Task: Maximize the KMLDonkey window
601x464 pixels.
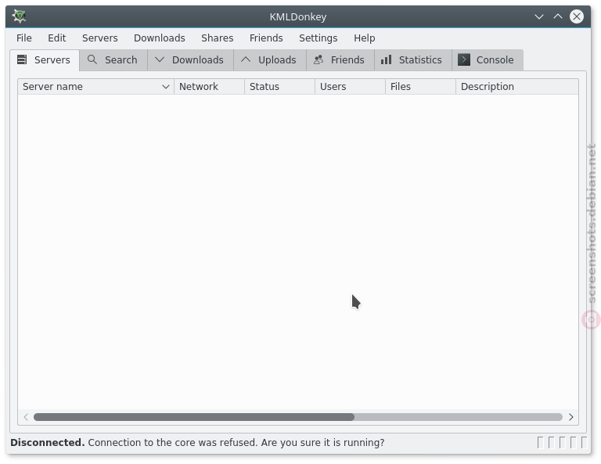Action: pyautogui.click(x=558, y=16)
